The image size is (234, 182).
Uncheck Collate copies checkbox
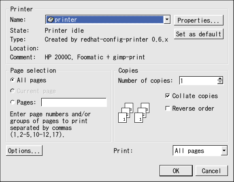coord(168,96)
